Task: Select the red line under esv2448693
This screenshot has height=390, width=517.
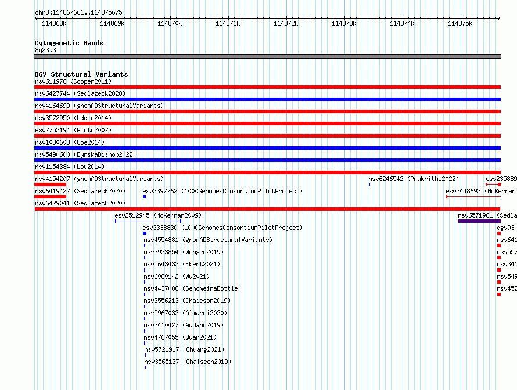Action: (473, 197)
